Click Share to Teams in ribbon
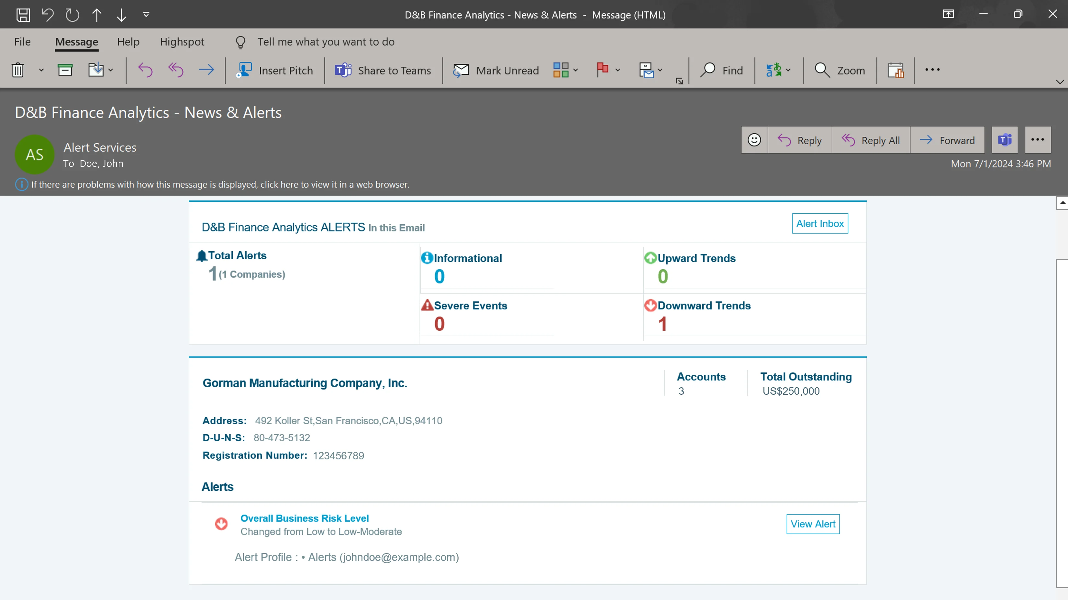This screenshot has height=600, width=1068. [383, 70]
